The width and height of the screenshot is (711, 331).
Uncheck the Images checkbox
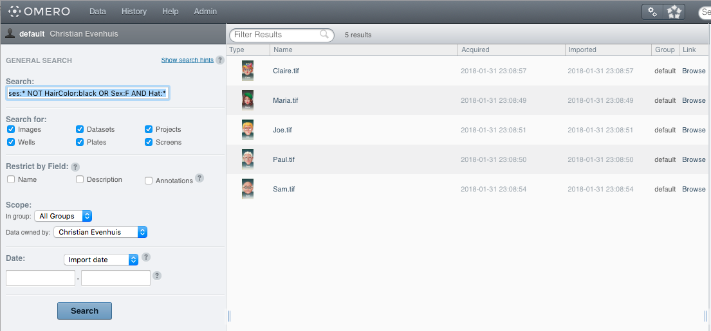11,129
